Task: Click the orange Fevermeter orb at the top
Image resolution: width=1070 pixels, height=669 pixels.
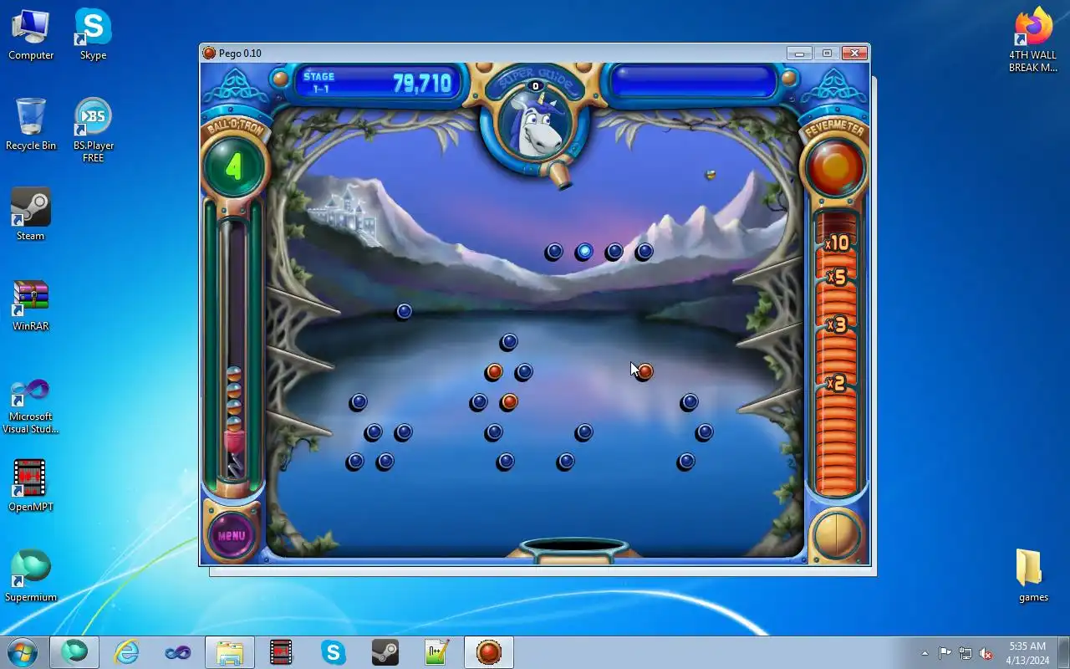Action: pos(834,167)
